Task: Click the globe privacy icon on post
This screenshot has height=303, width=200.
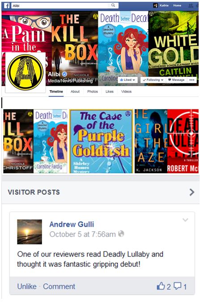Action: 121,233
